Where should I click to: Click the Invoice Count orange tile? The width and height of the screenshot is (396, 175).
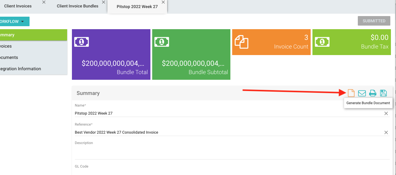pyautogui.click(x=271, y=42)
